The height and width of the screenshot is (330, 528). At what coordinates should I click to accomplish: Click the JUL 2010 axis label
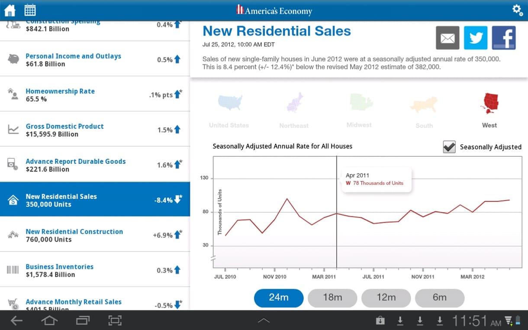coord(225,276)
